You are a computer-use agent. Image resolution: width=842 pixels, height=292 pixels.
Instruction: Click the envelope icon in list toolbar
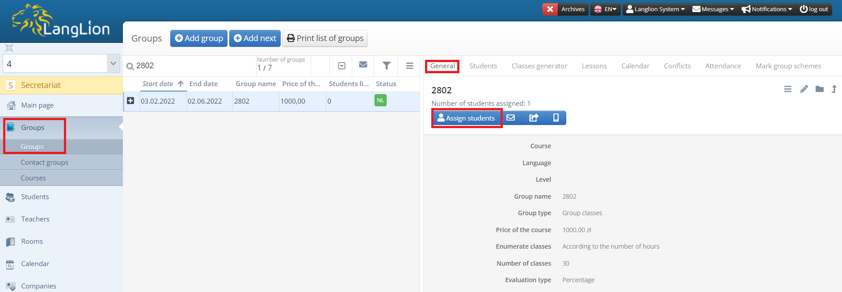click(x=363, y=65)
